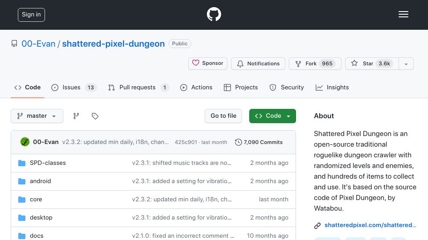Star the repository

pos(372,64)
